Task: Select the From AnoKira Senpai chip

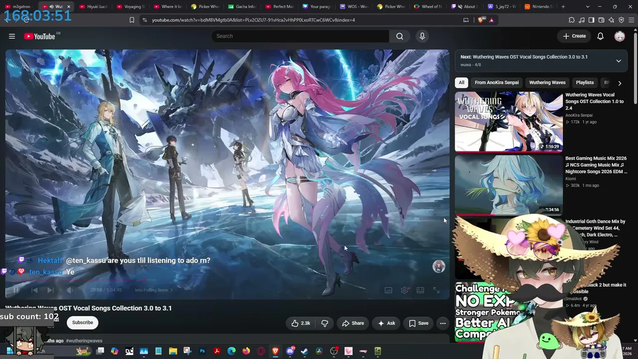Action: tap(496, 83)
